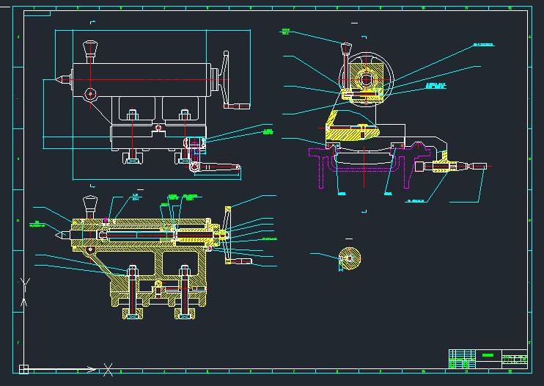This screenshot has height=386, width=544.
Task: Select the UCS X-axis marker
Action: pos(109,370)
